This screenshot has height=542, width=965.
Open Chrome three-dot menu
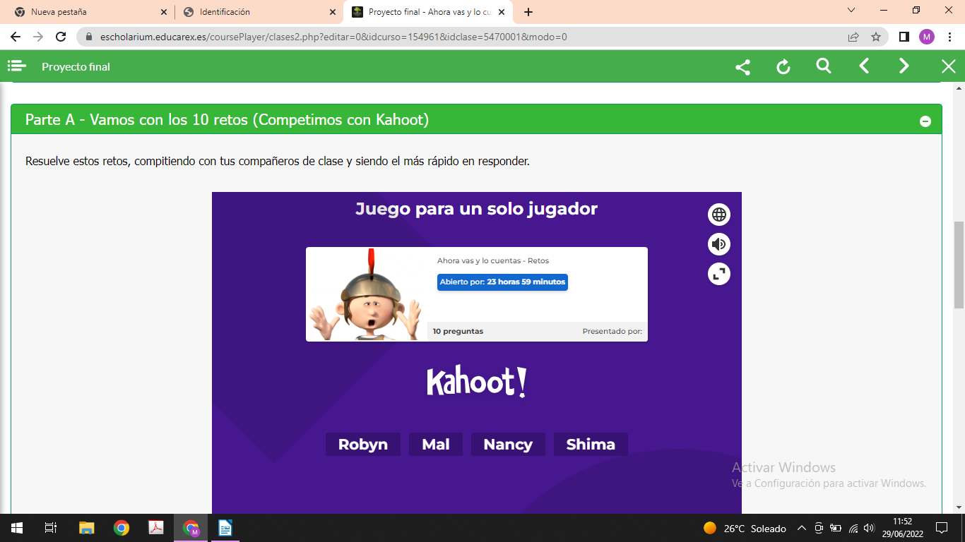[949, 37]
